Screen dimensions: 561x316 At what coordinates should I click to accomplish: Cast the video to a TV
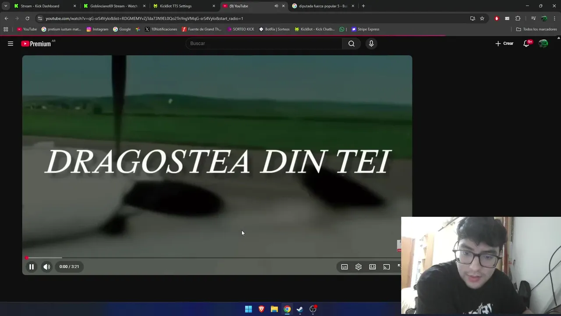click(x=387, y=267)
